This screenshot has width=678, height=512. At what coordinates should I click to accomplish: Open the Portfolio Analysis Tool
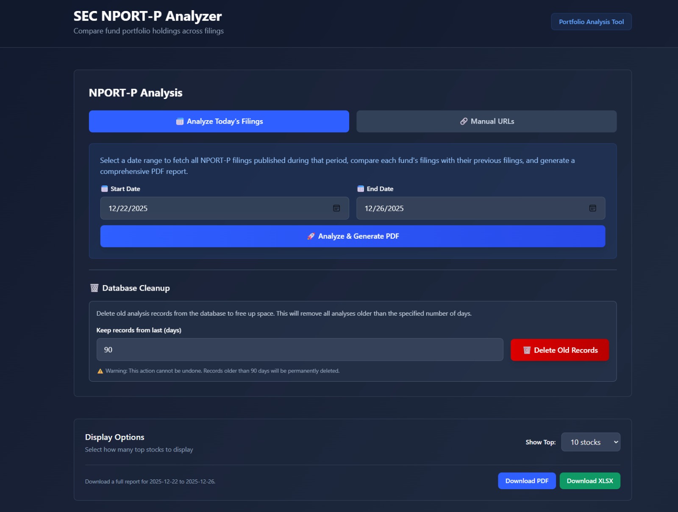591,22
